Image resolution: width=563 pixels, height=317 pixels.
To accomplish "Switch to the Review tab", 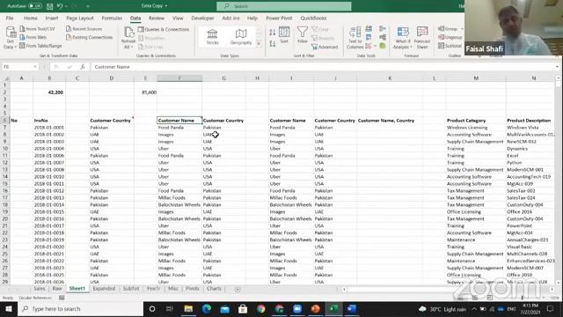I will (x=157, y=18).
